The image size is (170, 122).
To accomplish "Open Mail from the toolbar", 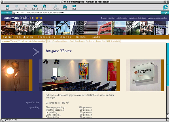I will tap(74, 7).
